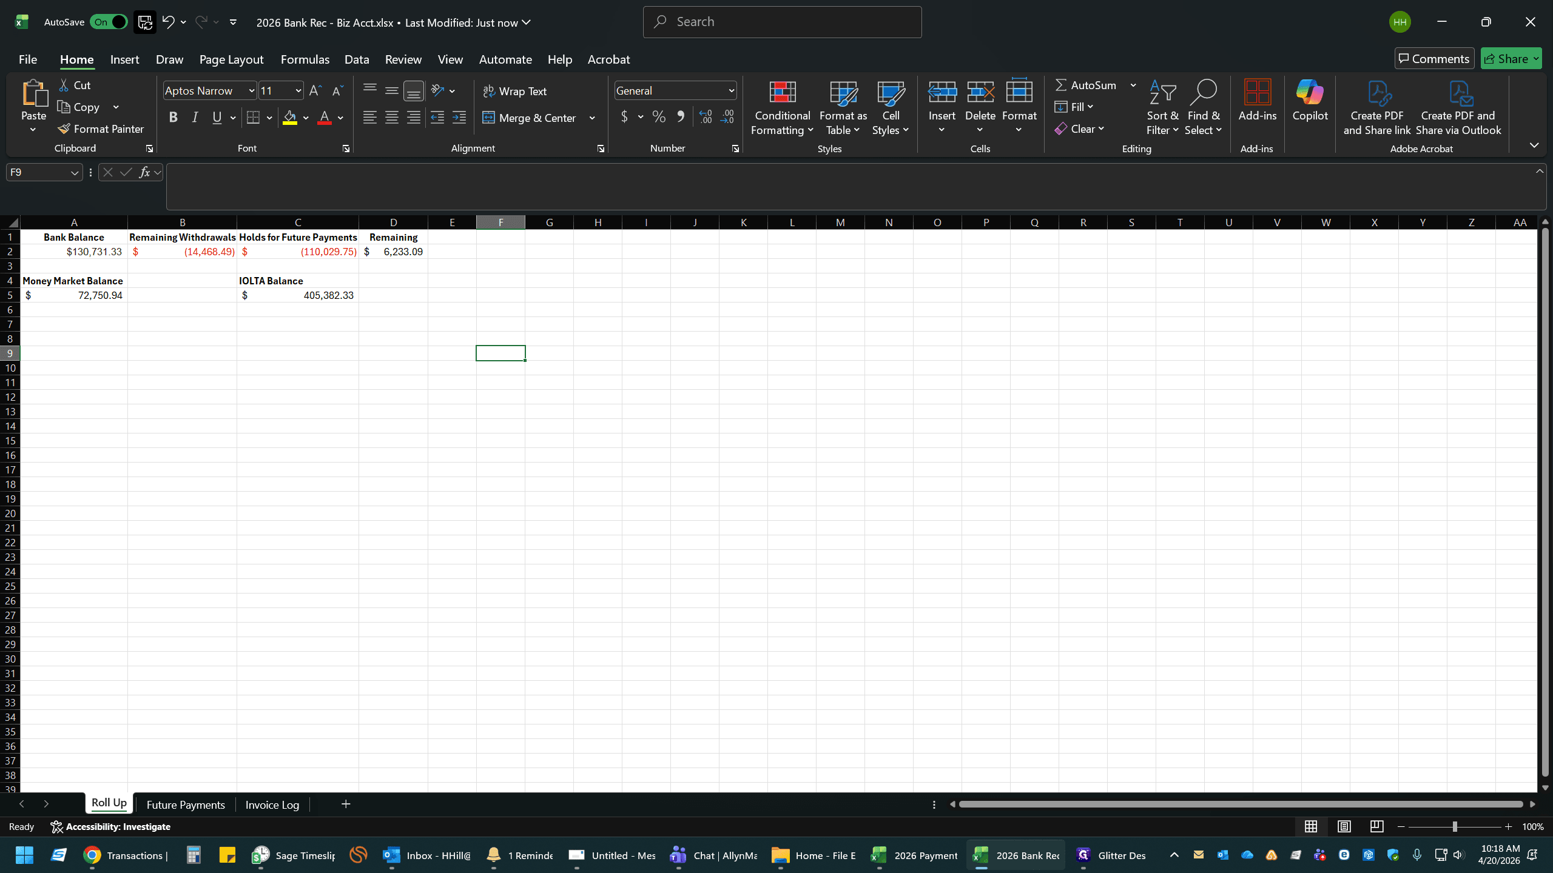Click the Comments button
The image size is (1553, 873).
[1434, 59]
